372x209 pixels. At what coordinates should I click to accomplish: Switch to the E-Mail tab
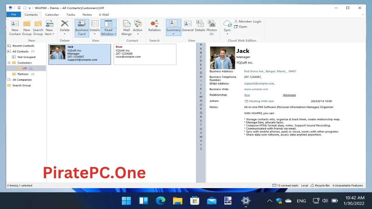coord(104,15)
